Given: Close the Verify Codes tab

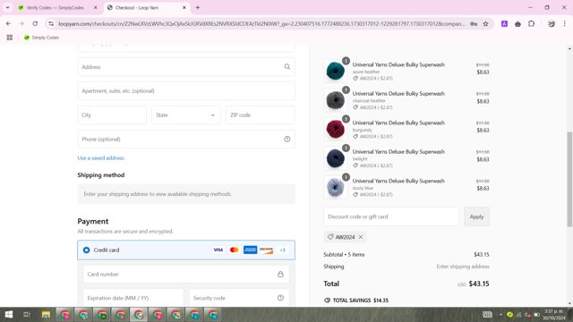Looking at the screenshot, I should coord(96,7).
